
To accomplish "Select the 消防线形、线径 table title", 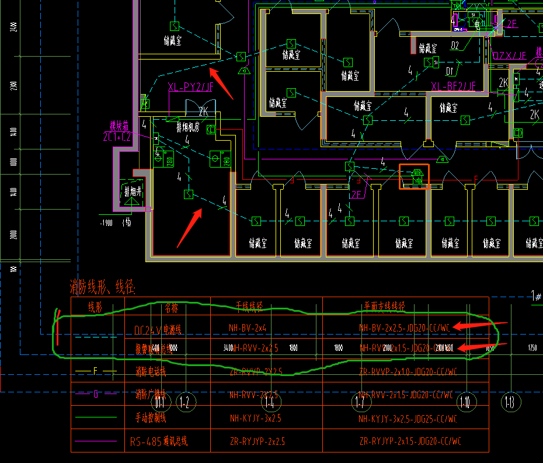I will tap(102, 287).
